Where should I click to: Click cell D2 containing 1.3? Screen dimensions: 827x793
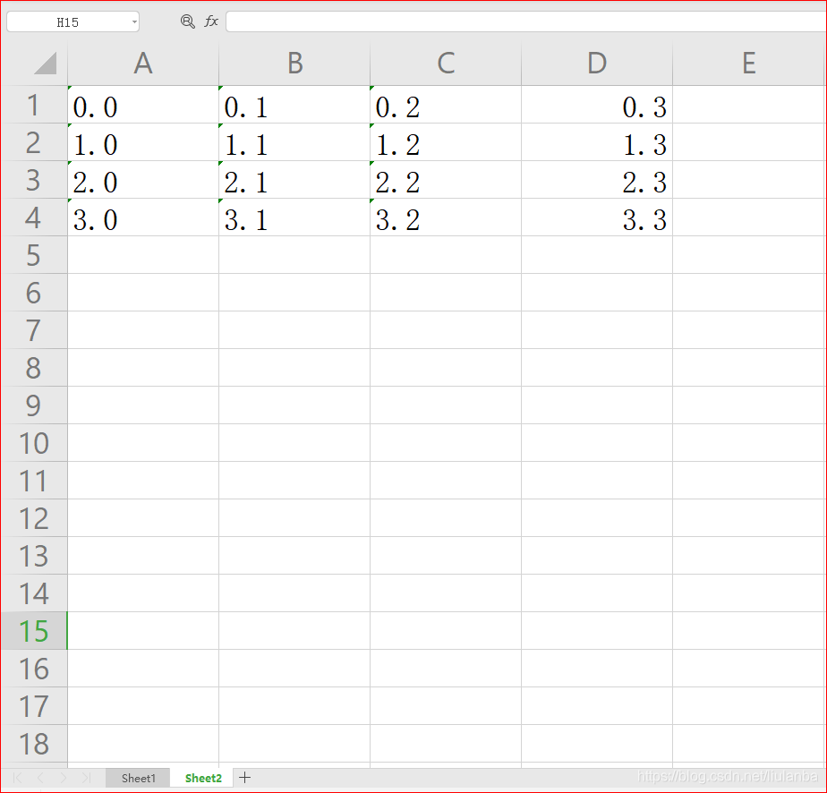pyautogui.click(x=597, y=142)
